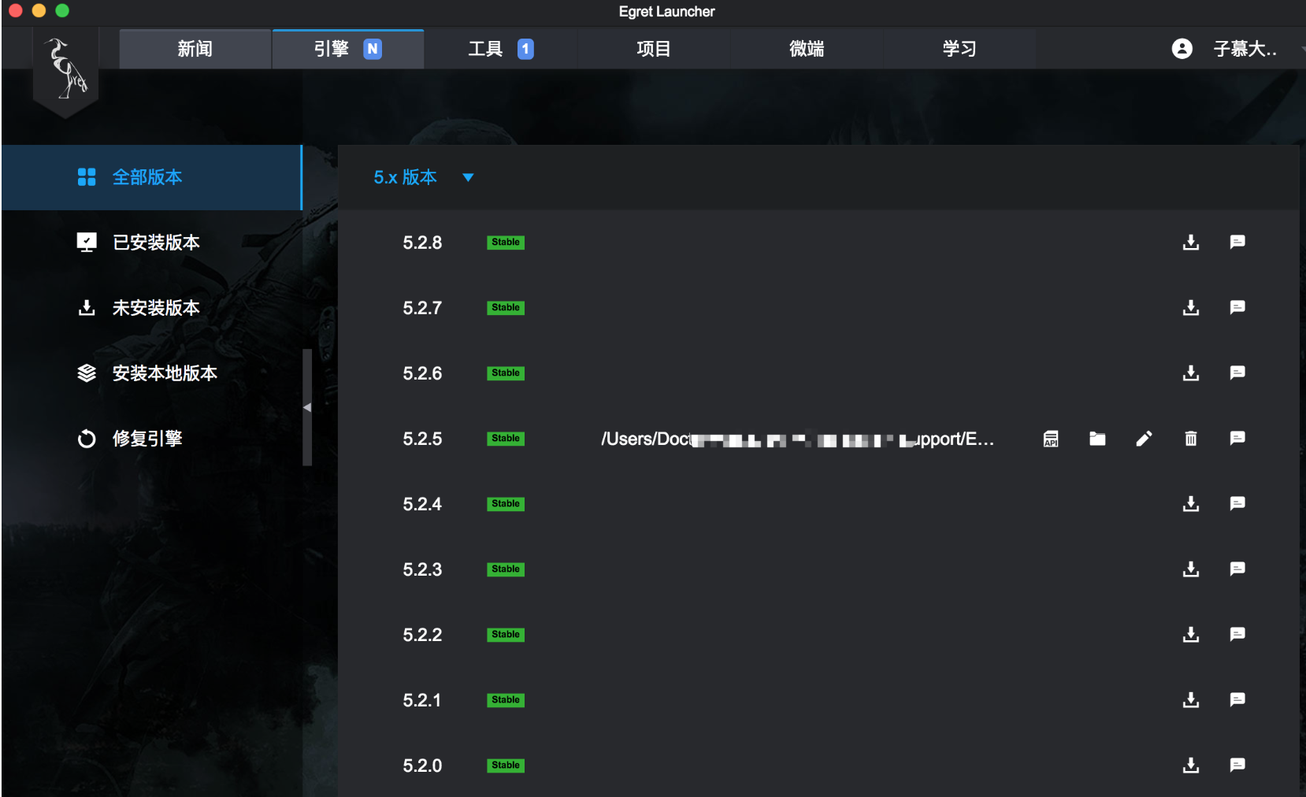Viewport: 1306px width, 797px height.
Task: Open release notes for version 5.2.2
Action: coord(1237,634)
